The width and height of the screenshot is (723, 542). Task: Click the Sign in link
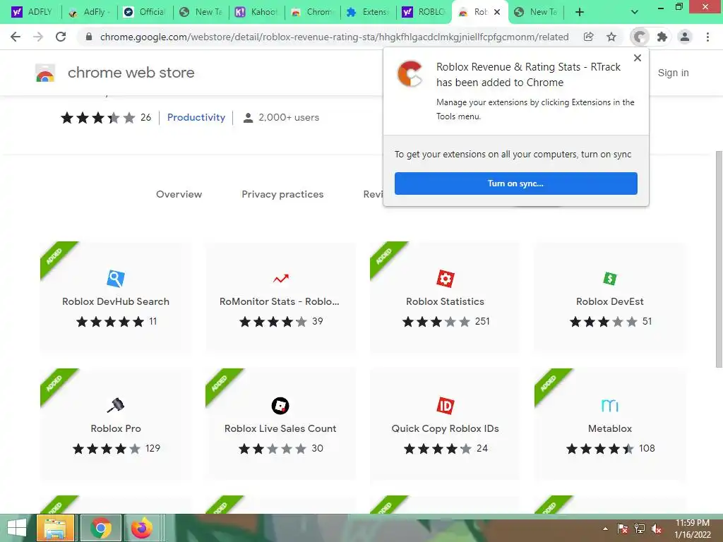point(673,73)
